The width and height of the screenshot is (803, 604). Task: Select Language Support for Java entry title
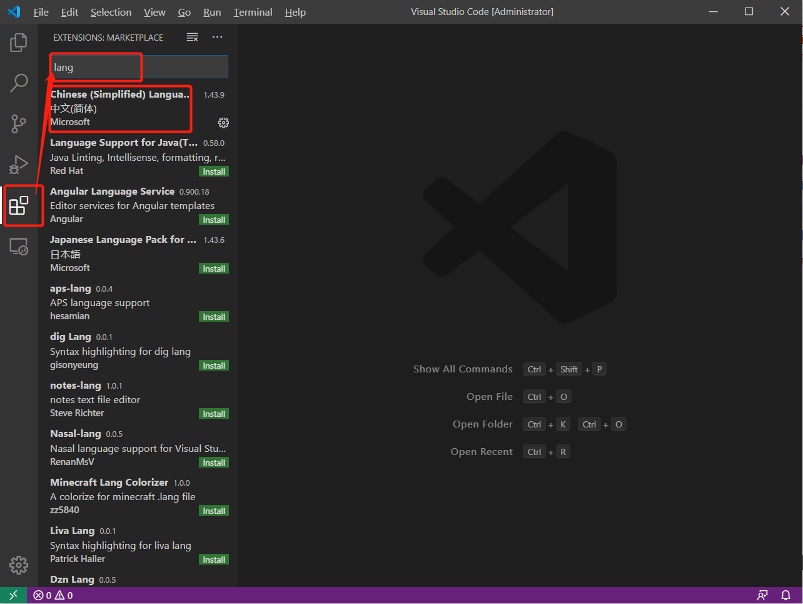124,143
